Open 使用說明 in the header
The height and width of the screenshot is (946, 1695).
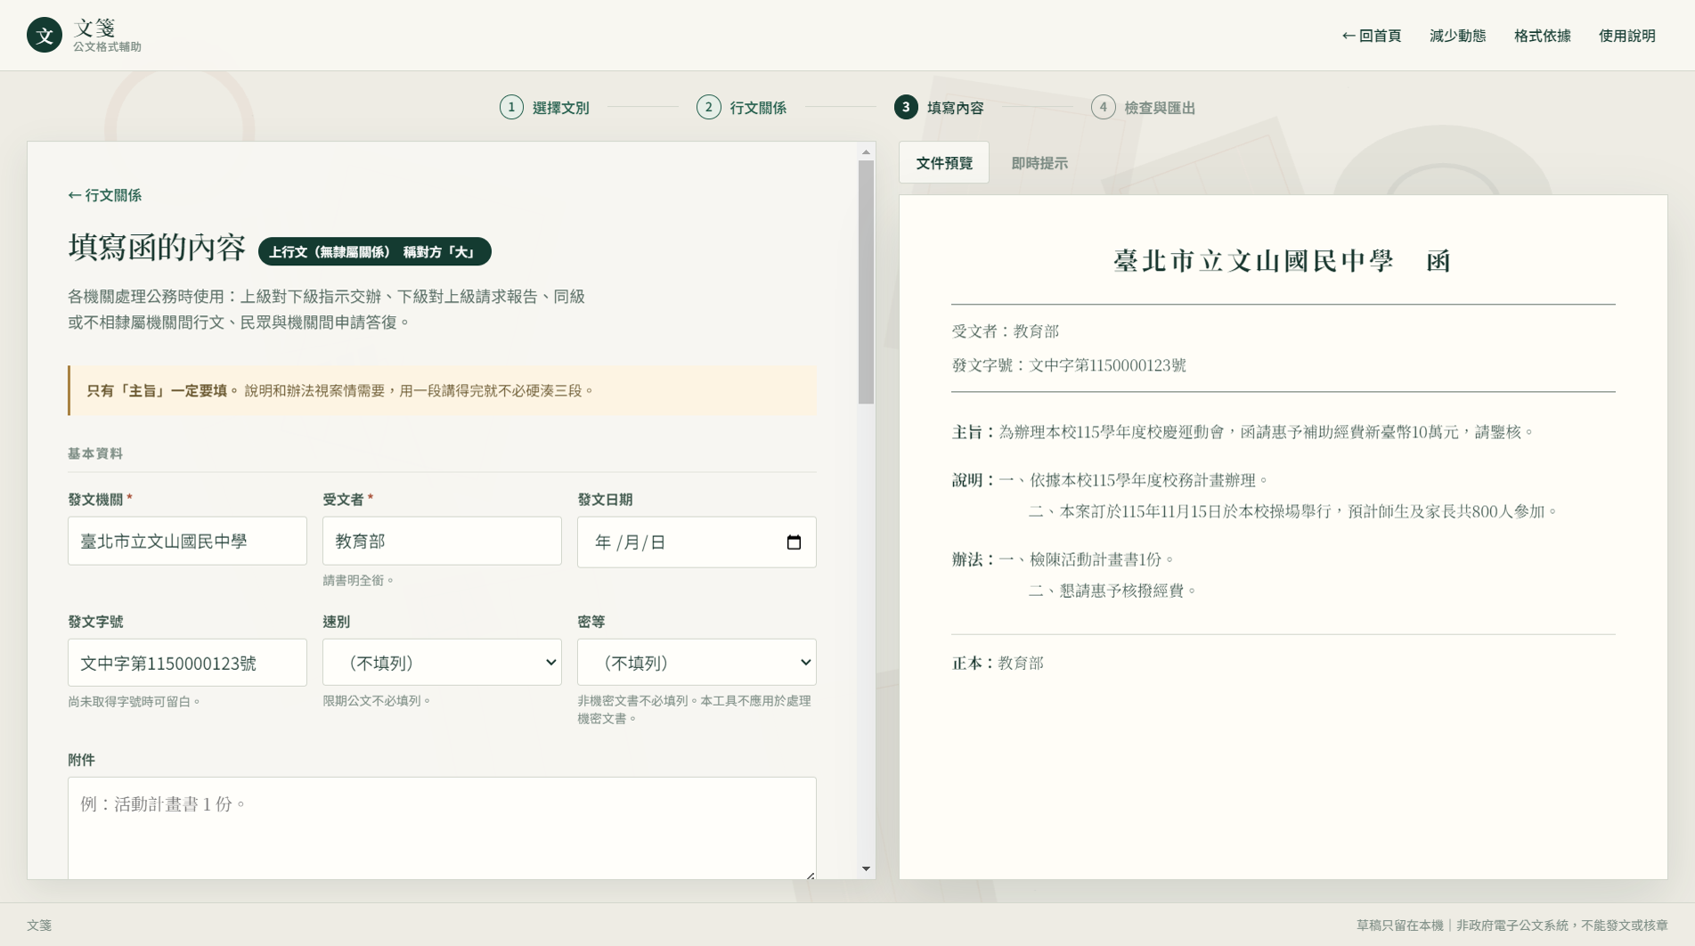click(x=1626, y=36)
